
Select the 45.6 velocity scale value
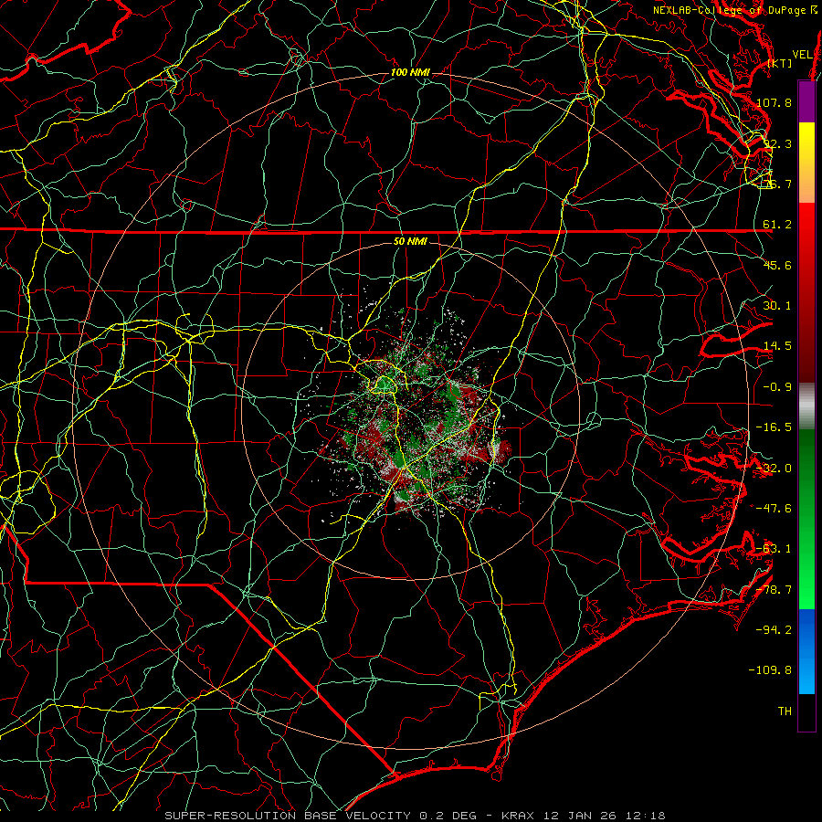coord(777,265)
